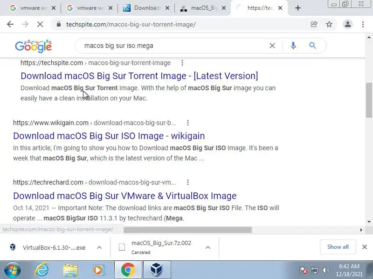
Task: Click the Action Center flag tray icon
Action: (x=304, y=270)
